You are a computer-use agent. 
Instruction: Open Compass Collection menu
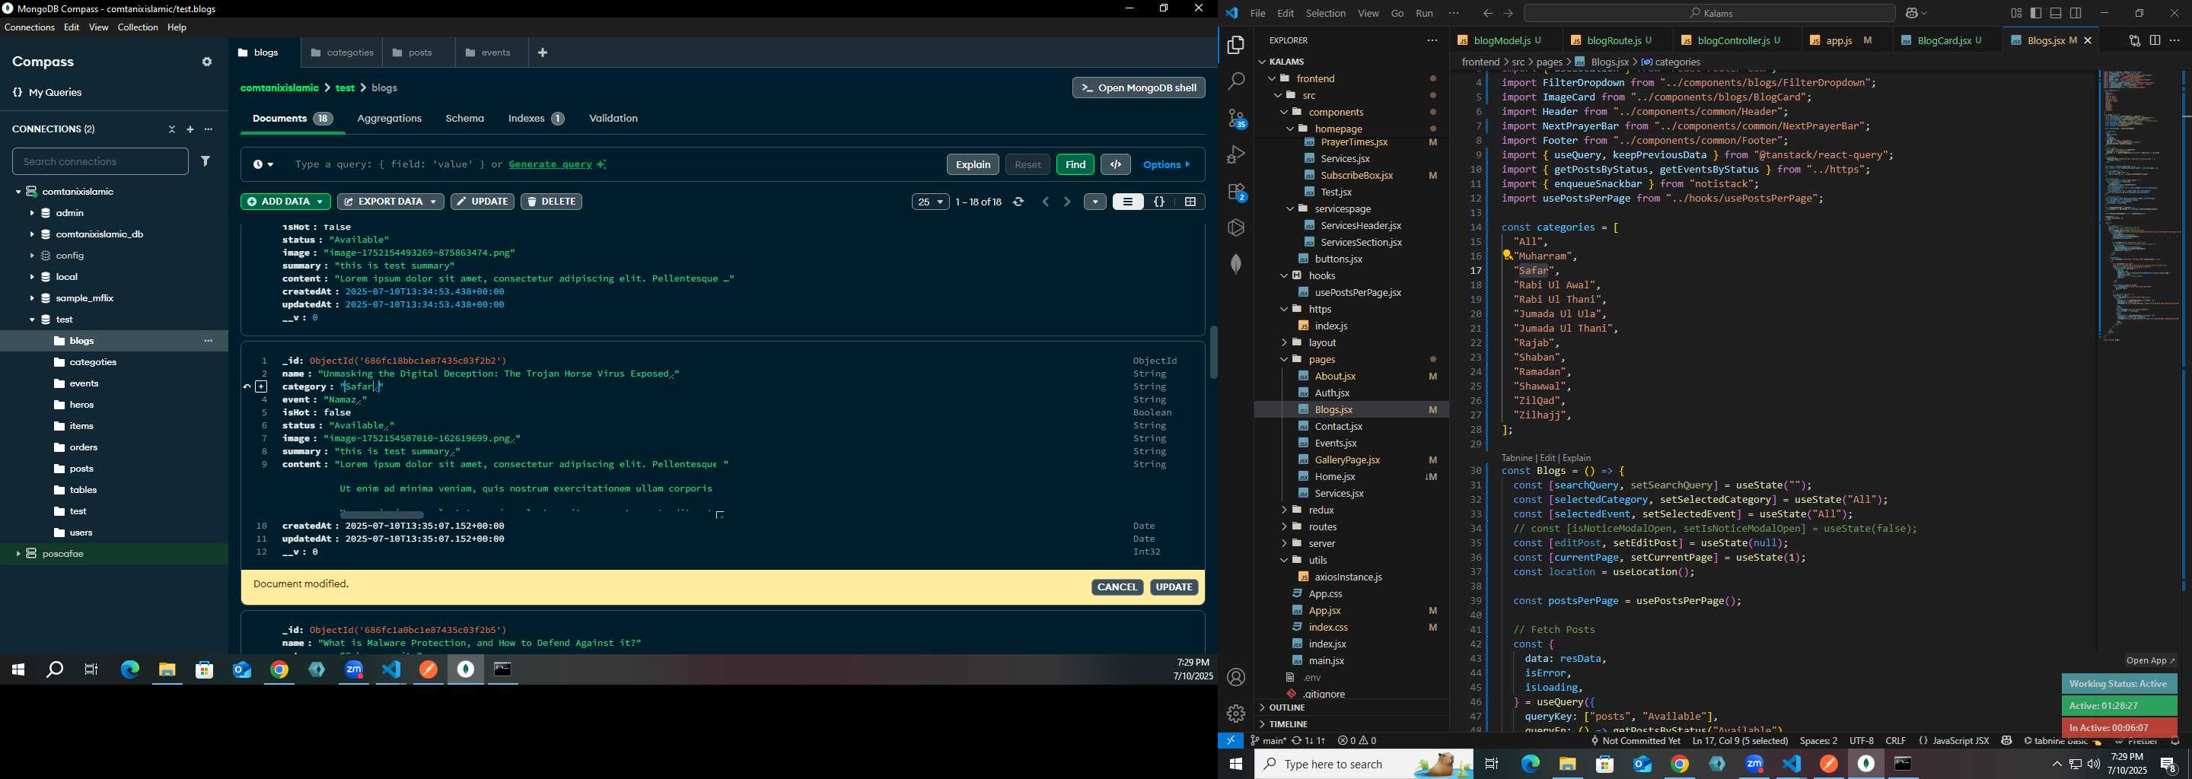138,28
